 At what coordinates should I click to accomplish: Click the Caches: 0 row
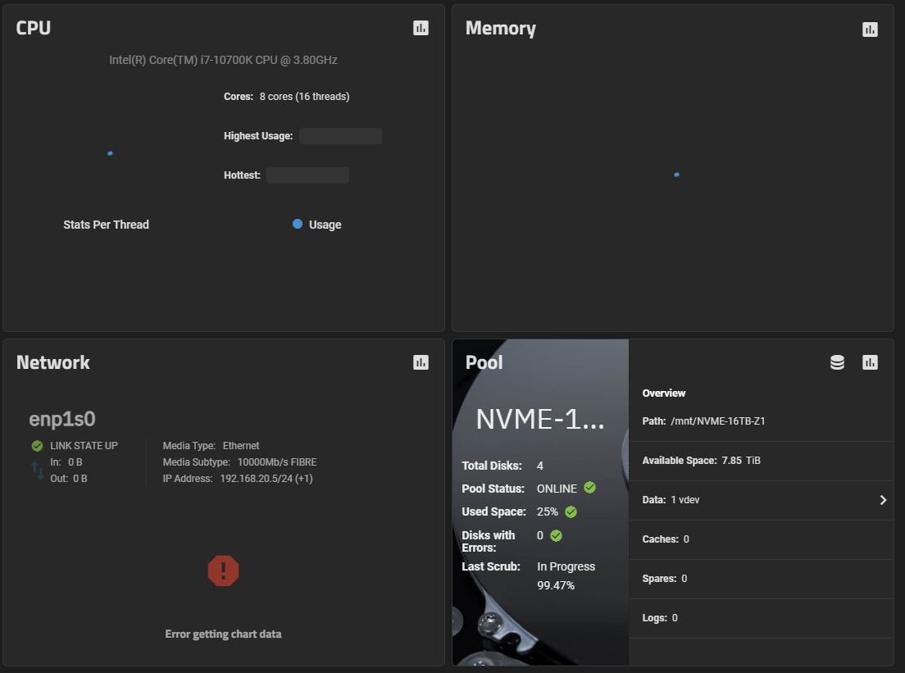[x=762, y=539]
